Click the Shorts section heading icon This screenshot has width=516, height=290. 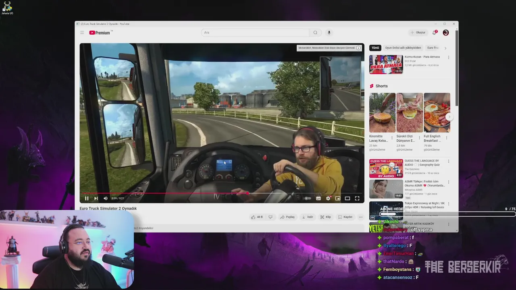point(372,86)
